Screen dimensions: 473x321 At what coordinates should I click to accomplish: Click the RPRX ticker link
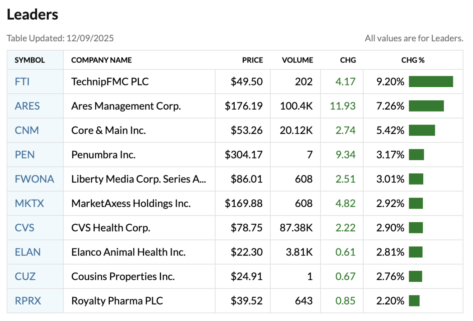[28, 301]
